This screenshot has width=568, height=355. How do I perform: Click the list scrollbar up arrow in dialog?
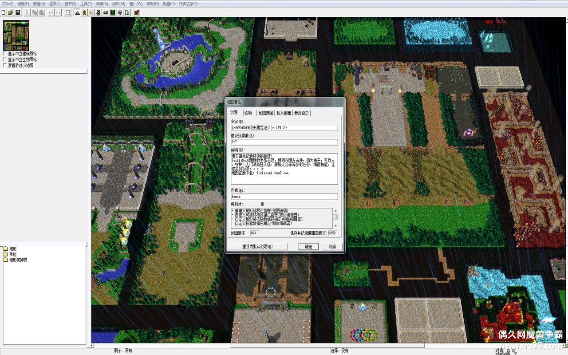click(x=335, y=211)
